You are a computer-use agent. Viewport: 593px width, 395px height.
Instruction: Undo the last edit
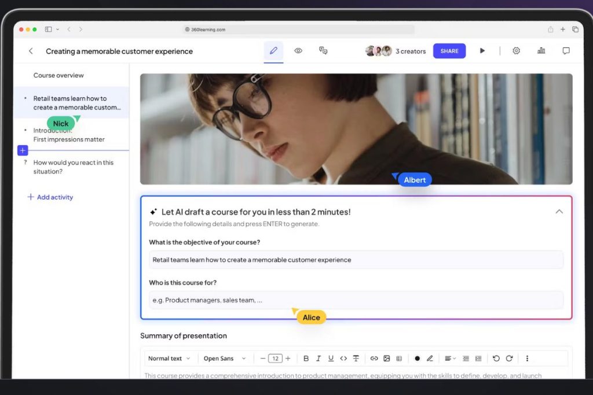click(x=496, y=359)
